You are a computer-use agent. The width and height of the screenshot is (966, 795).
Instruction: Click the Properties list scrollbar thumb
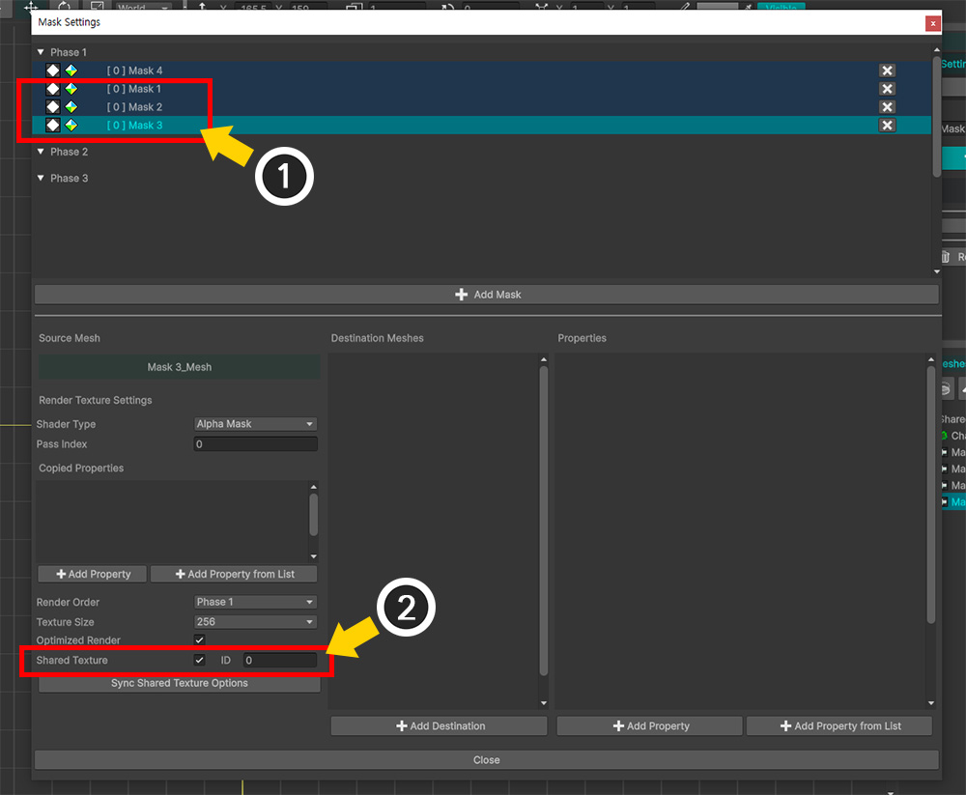tap(931, 495)
